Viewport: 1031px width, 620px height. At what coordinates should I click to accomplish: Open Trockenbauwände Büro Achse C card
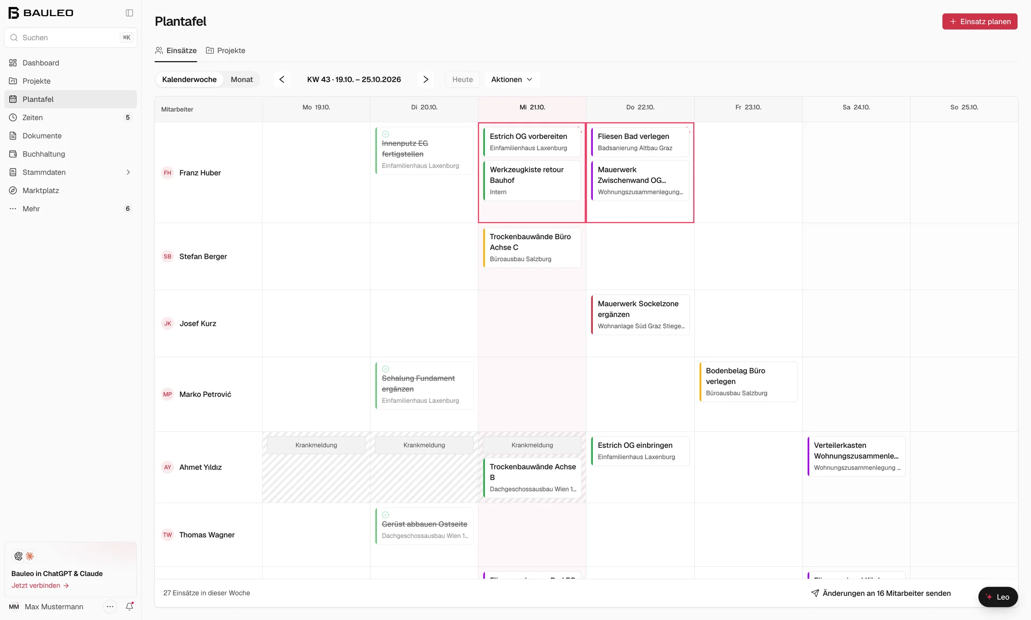[532, 247]
